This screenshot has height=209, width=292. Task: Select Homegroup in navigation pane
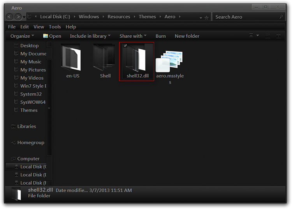click(x=31, y=143)
